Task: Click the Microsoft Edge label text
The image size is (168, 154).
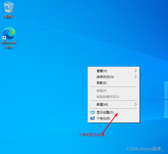Action: pyautogui.click(x=9, y=45)
